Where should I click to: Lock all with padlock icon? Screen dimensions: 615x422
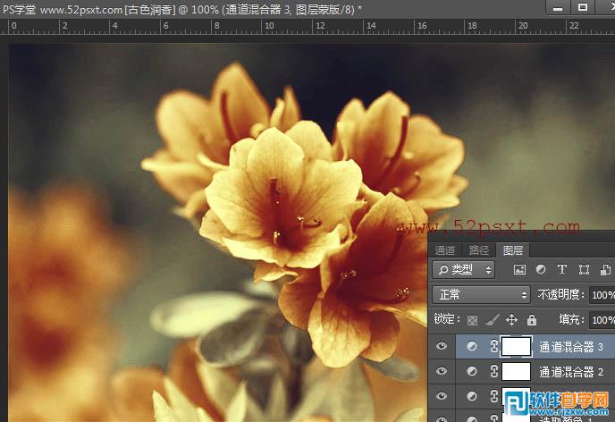[532, 319]
